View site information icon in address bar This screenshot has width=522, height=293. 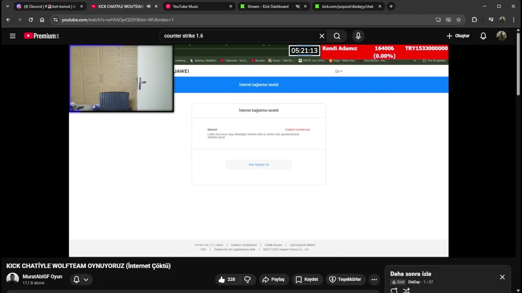(x=55, y=20)
